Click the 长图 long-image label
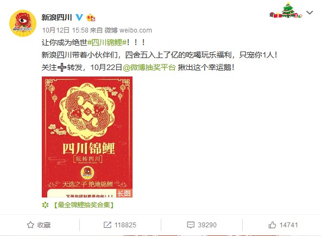Screen dimensions: 321x236 124,193
